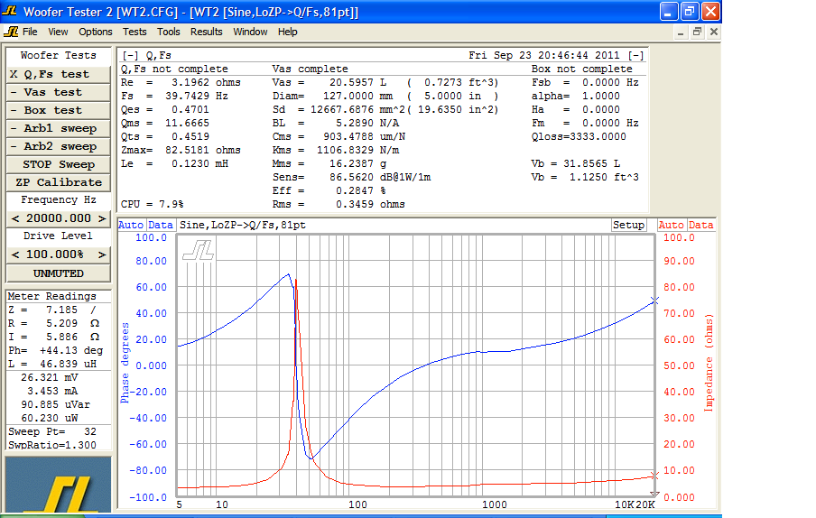Open the Results menu
The image size is (816, 518).
206,32
